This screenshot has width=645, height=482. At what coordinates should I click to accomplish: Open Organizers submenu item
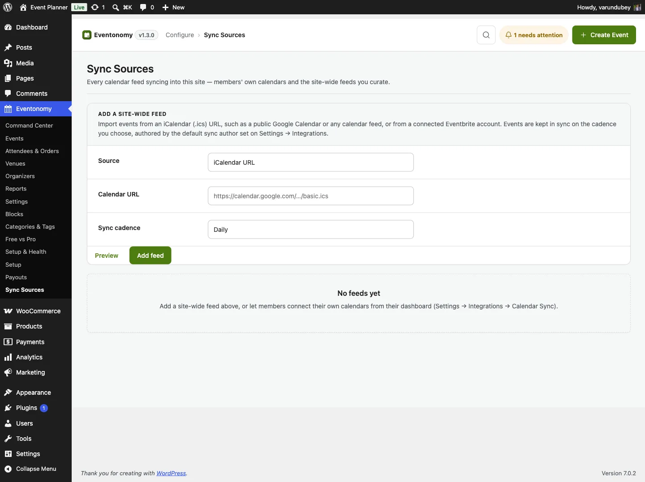click(20, 176)
